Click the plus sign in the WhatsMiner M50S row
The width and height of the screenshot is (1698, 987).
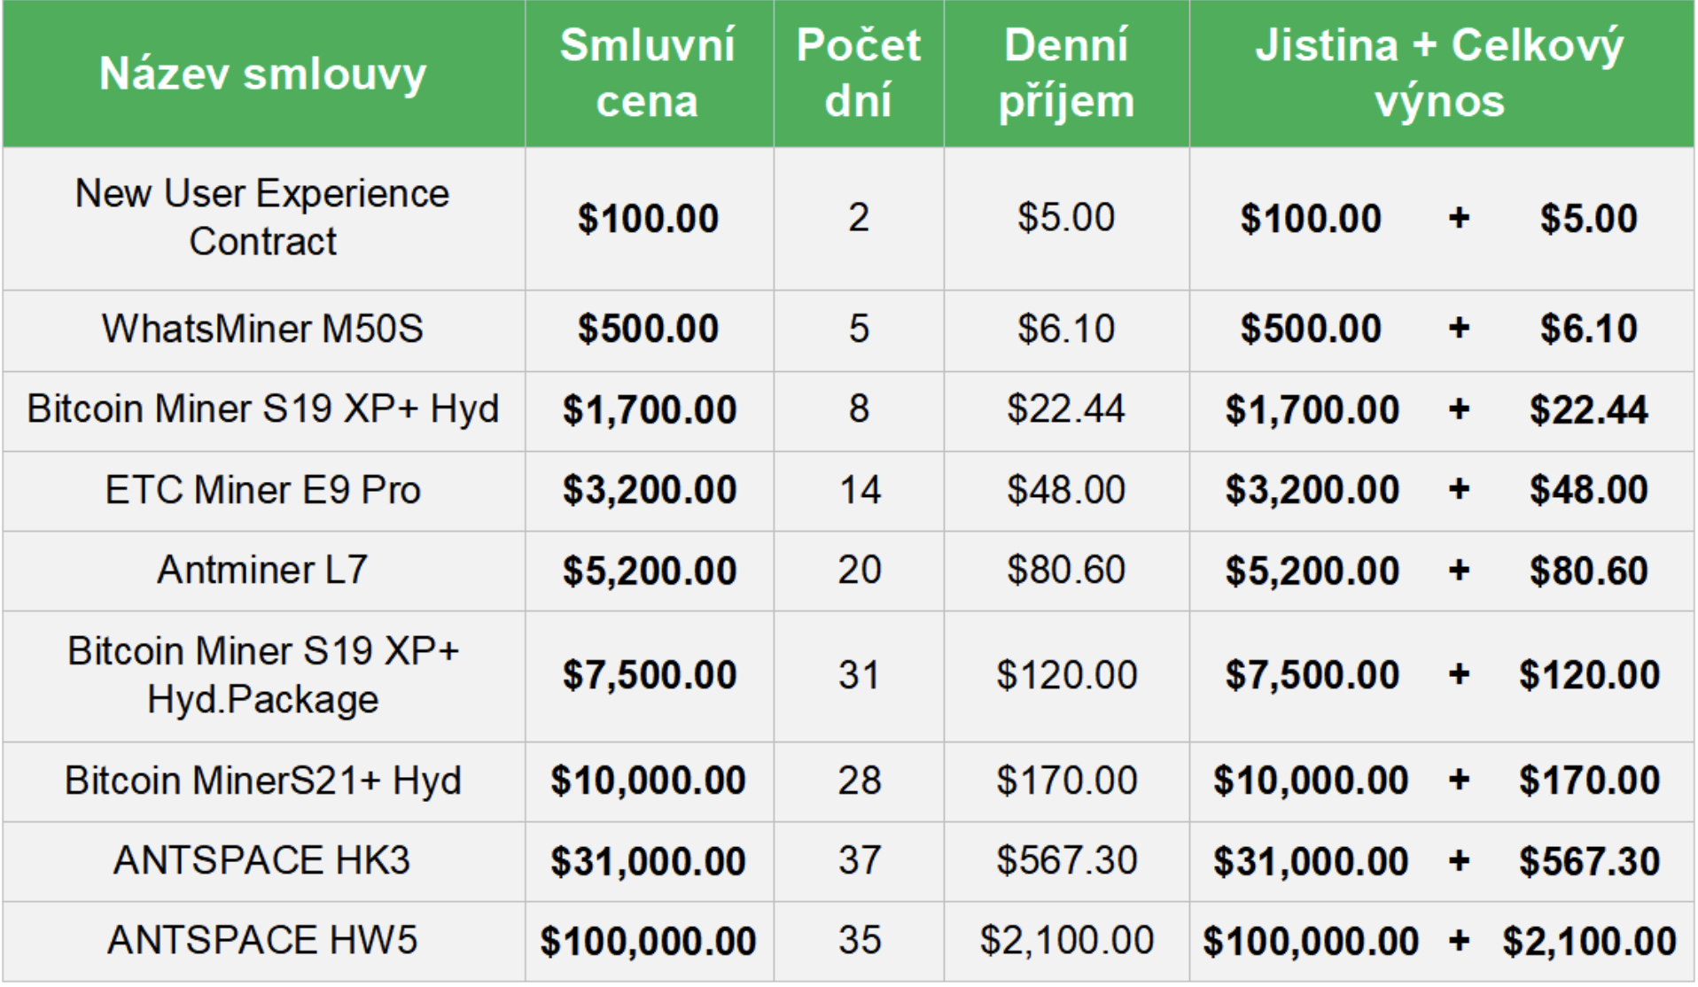point(1459,329)
